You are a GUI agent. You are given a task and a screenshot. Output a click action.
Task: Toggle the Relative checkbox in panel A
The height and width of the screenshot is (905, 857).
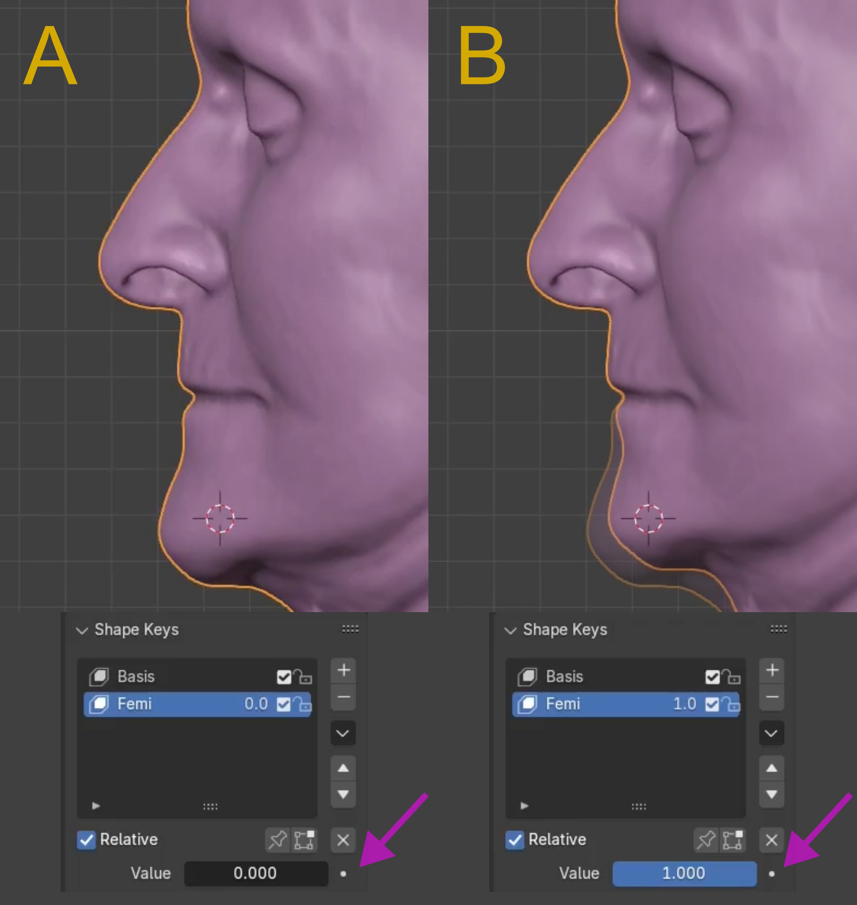point(86,840)
